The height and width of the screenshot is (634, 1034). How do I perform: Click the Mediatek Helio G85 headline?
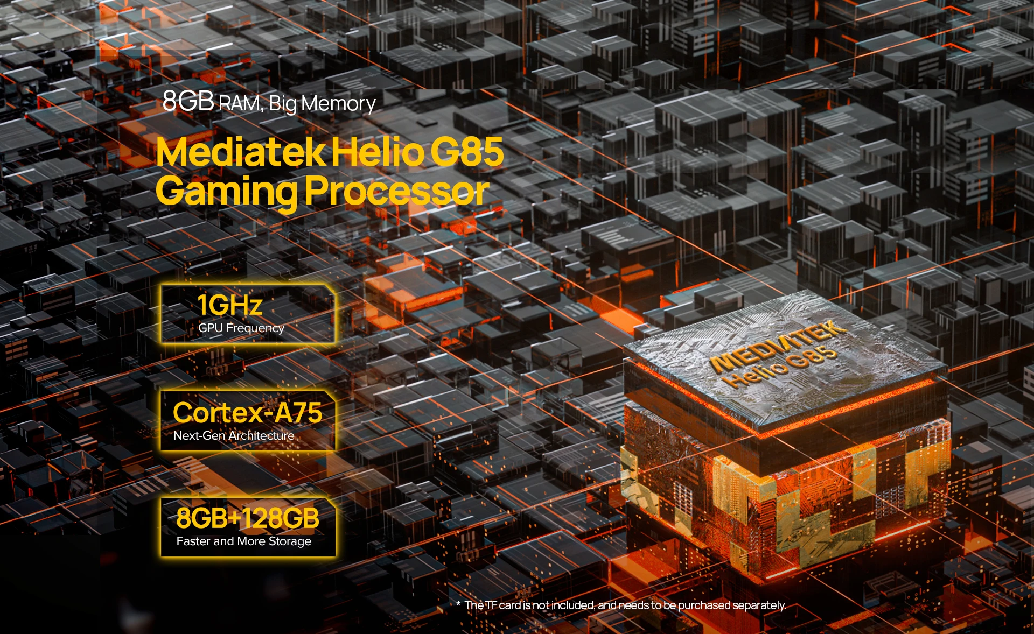click(x=330, y=152)
